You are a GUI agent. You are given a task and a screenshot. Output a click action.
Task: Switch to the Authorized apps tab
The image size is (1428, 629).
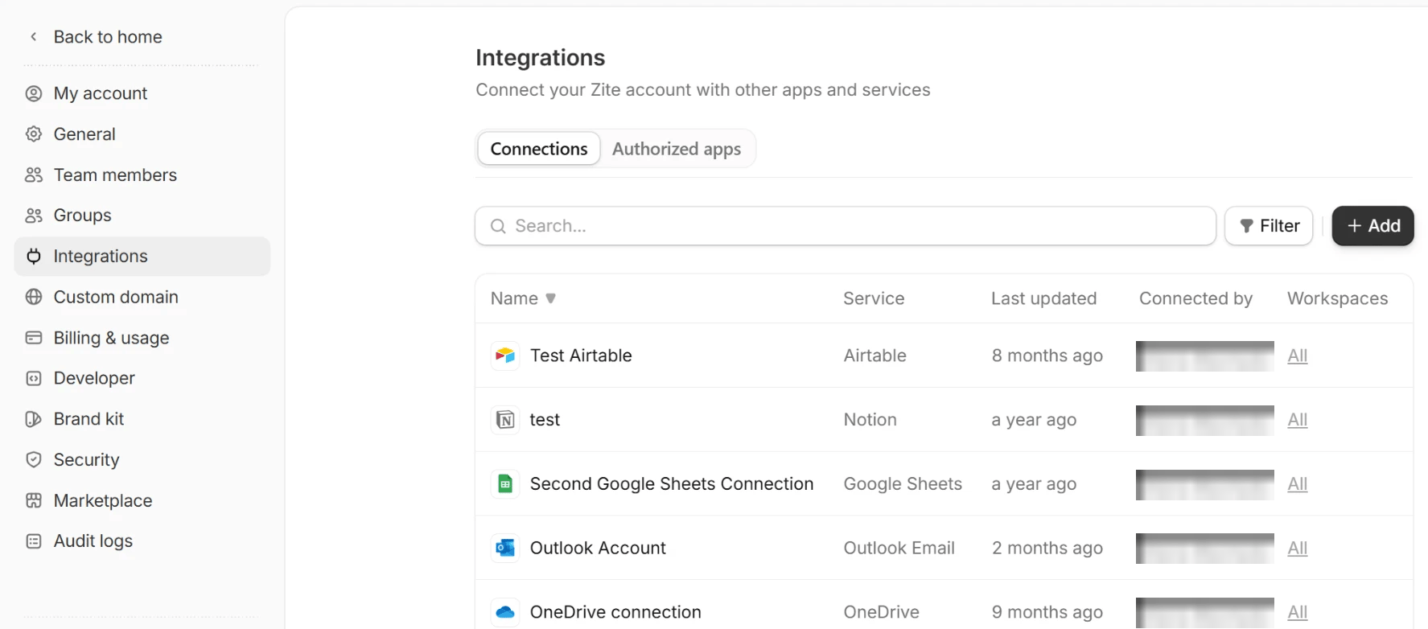click(x=677, y=149)
